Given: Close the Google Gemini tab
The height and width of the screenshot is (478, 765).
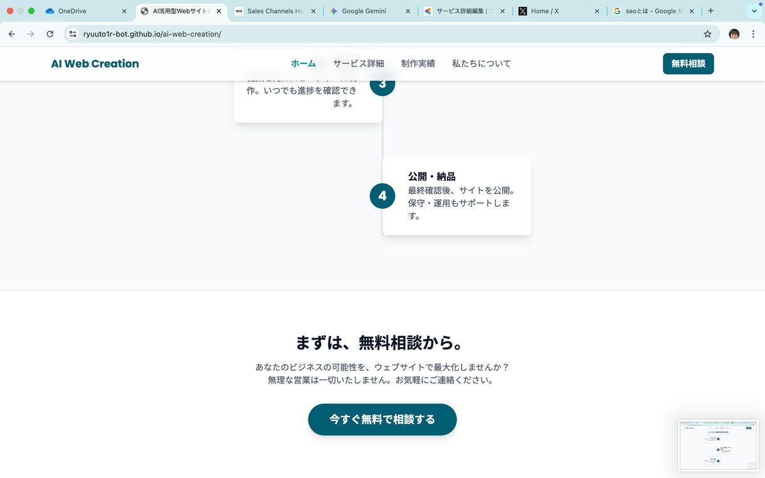Looking at the screenshot, I should 408,11.
